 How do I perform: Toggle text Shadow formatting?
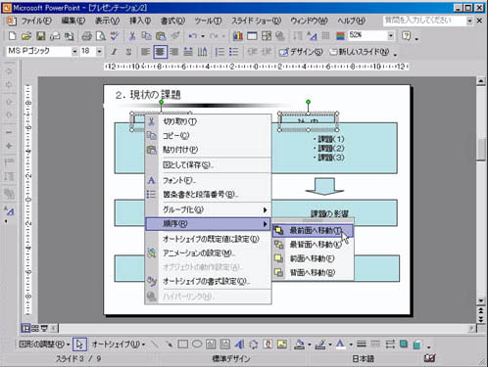(128, 52)
